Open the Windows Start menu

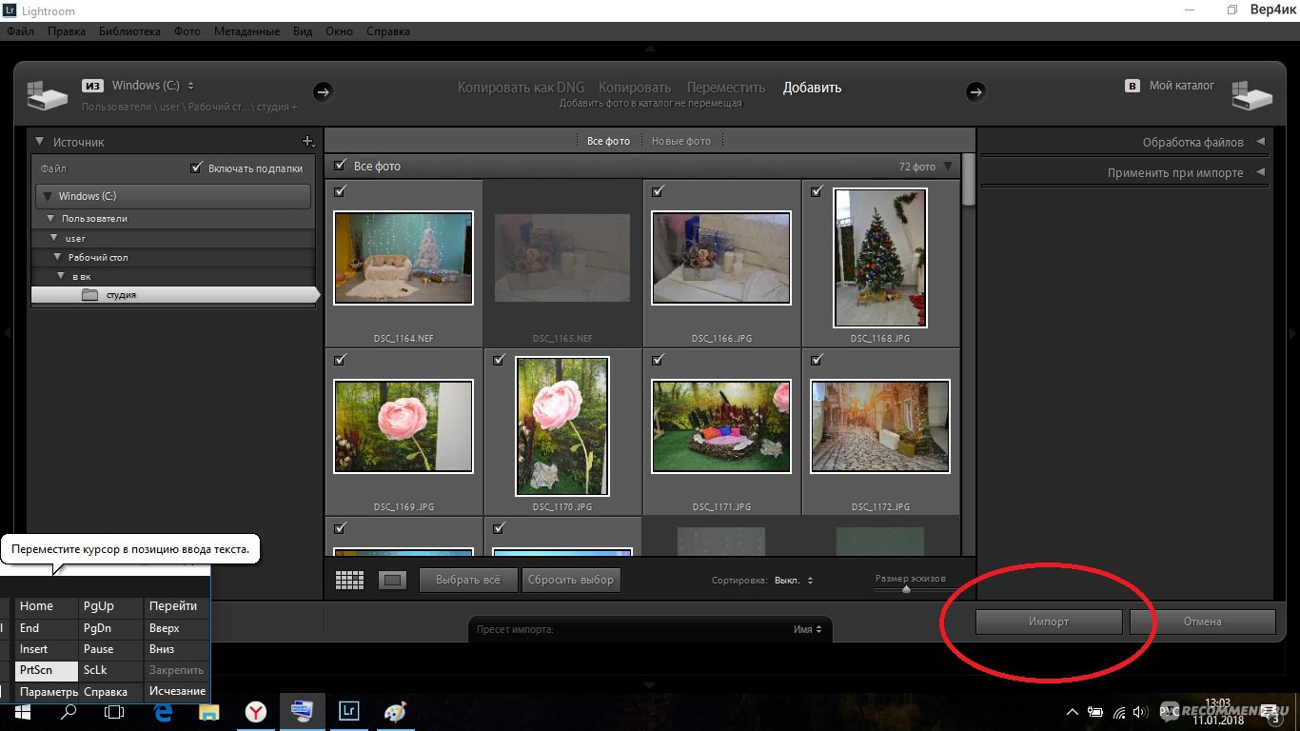pyautogui.click(x=22, y=711)
